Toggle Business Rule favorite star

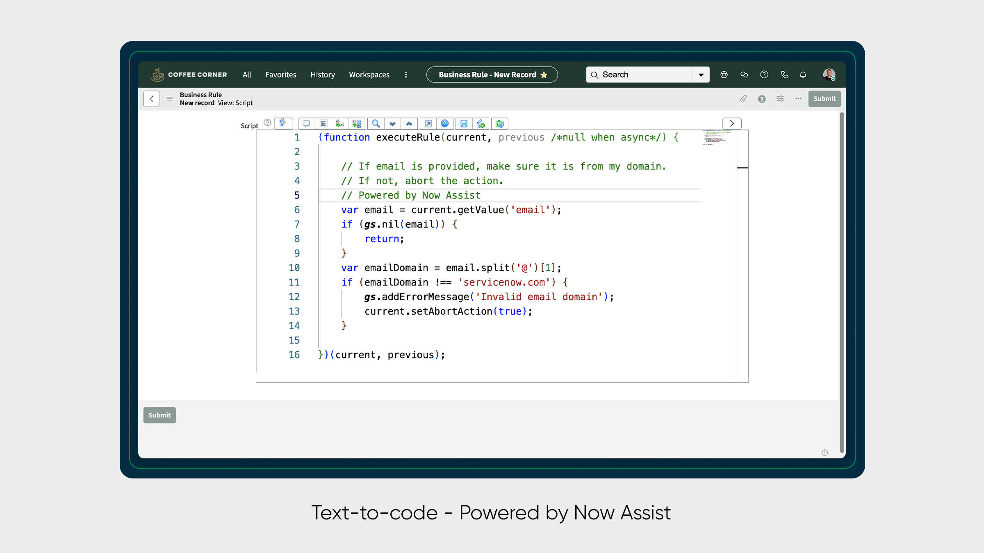(544, 75)
